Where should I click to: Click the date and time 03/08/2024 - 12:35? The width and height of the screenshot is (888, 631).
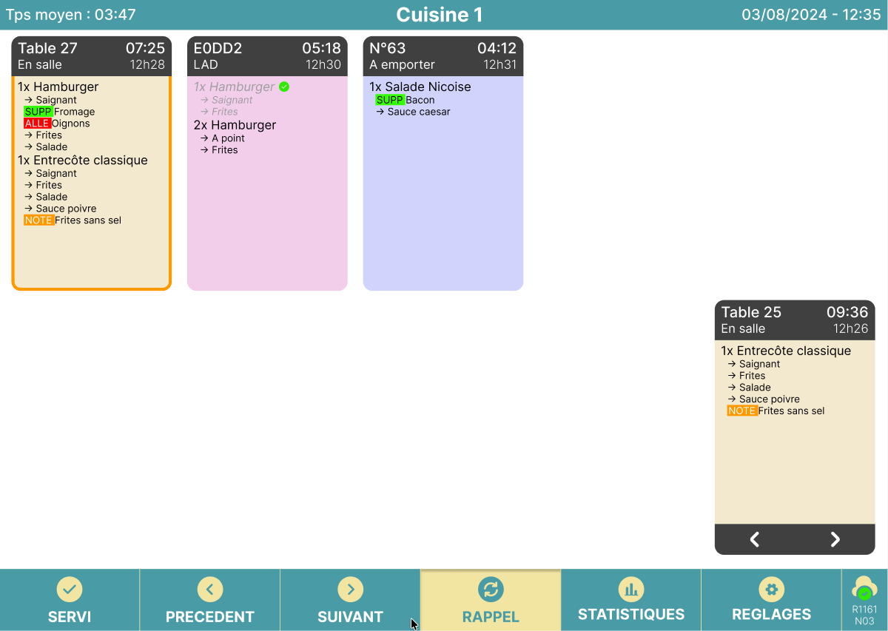(x=811, y=14)
